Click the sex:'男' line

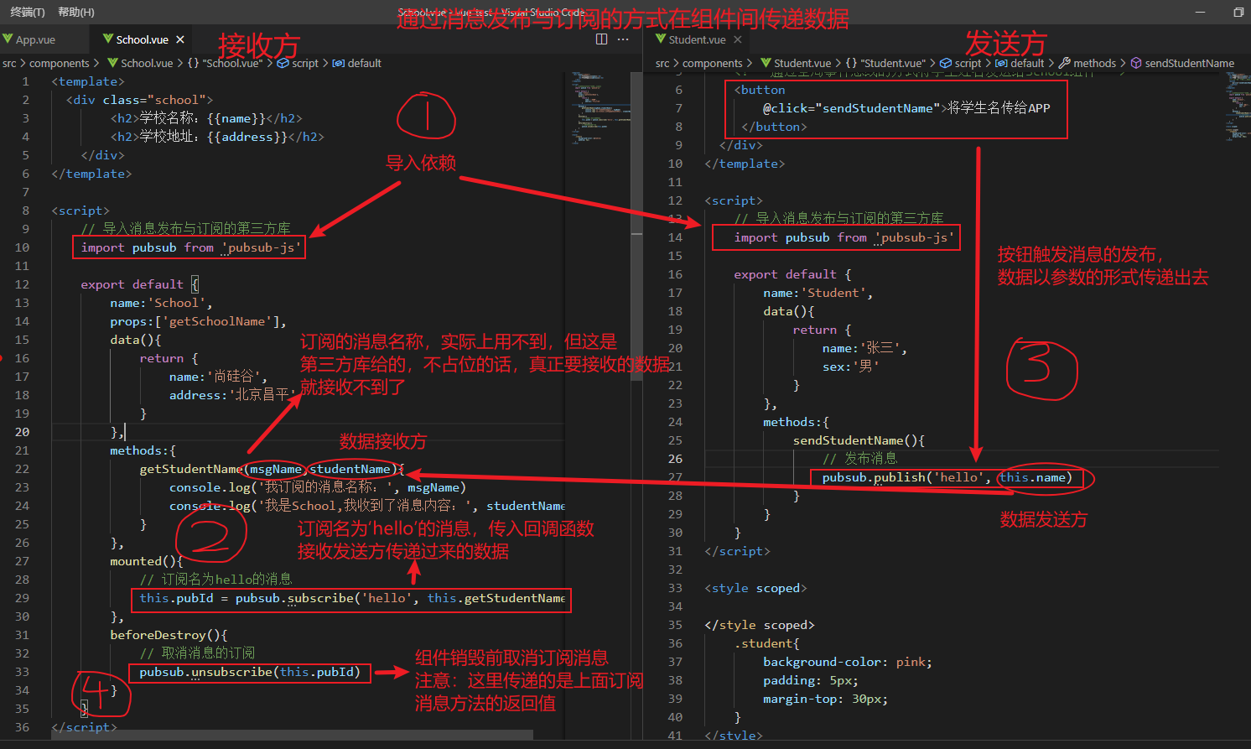[851, 367]
